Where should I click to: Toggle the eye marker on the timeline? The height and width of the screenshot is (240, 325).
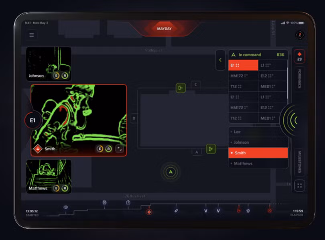66,207
